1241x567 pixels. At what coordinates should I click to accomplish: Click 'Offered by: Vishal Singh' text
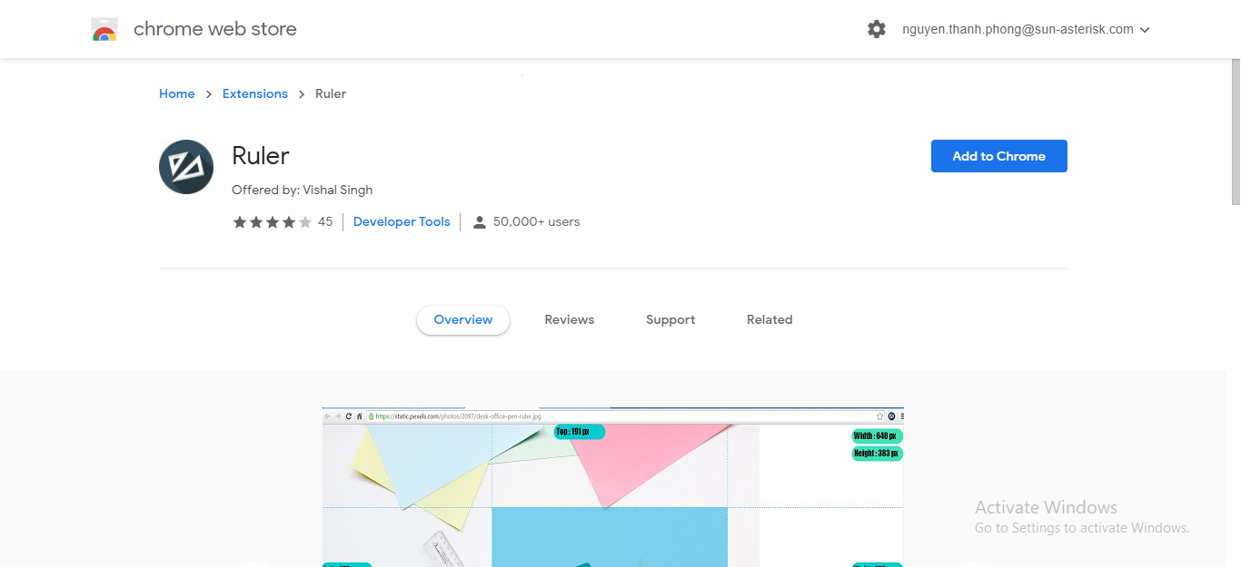pos(303,190)
